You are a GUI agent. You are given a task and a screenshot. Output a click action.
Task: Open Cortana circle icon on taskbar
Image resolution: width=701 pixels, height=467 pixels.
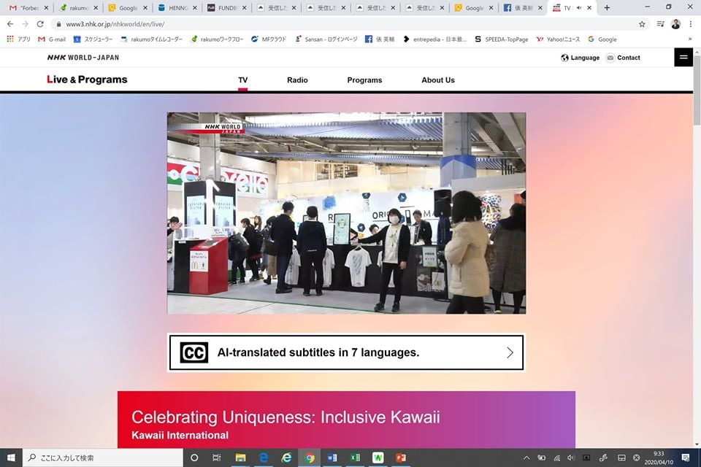tap(194, 458)
